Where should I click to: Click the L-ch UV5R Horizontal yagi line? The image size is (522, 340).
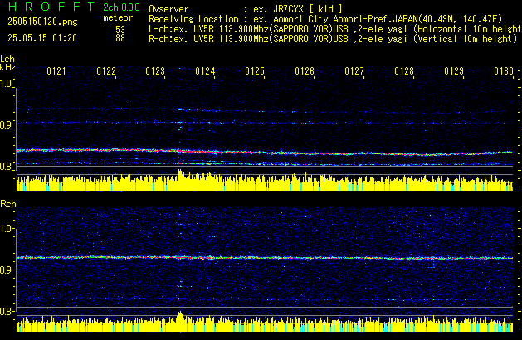335,29
